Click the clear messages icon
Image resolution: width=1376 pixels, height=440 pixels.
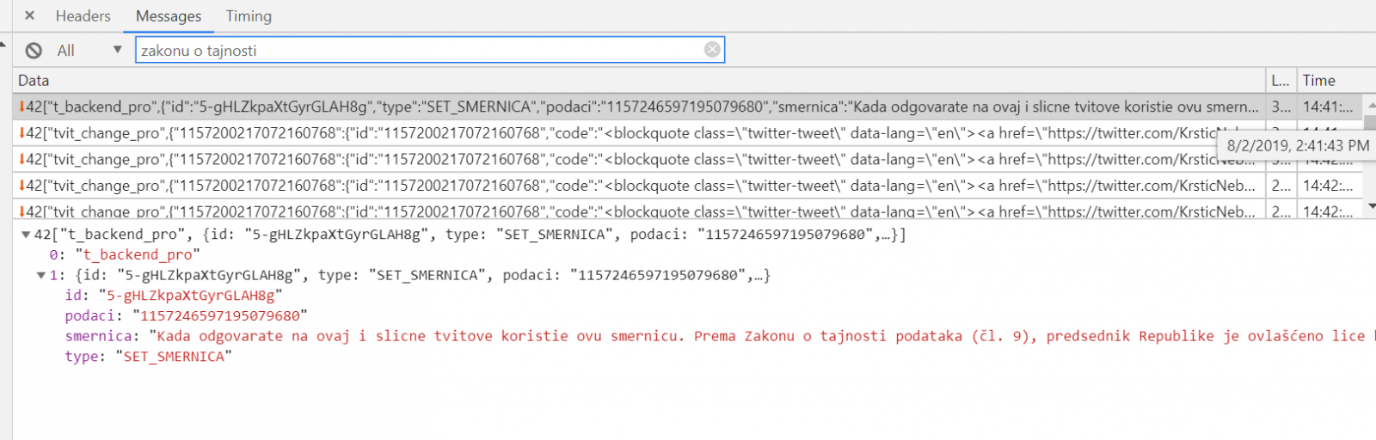click(x=34, y=51)
